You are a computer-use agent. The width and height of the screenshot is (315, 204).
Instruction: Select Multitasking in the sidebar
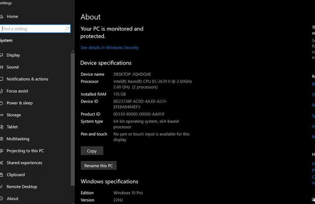18,139
